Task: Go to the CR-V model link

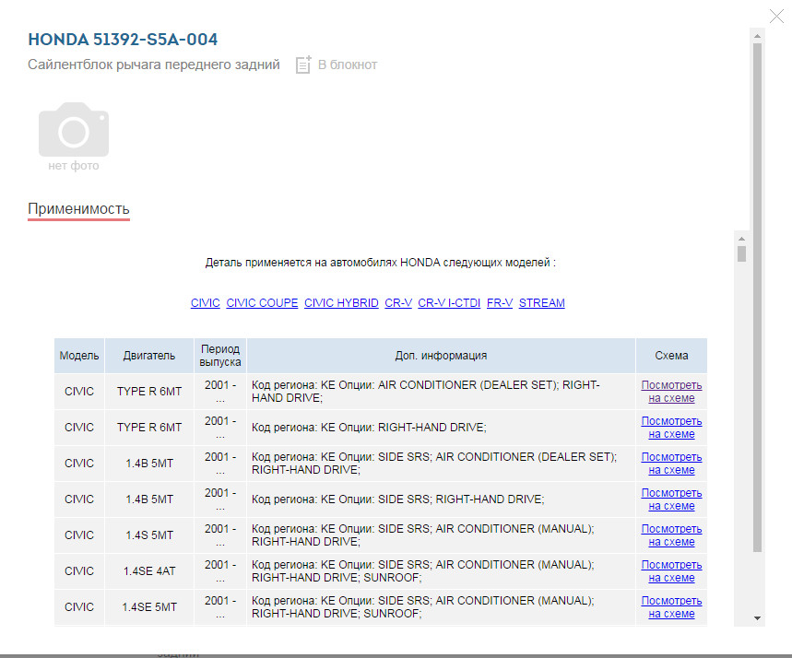Action: pos(398,303)
